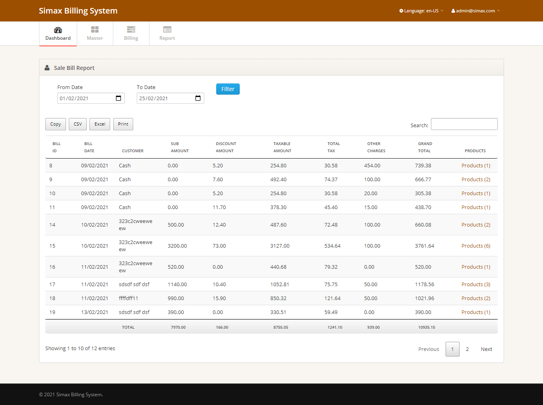
Task: Select page 1 in pagination
Action: coord(452,349)
